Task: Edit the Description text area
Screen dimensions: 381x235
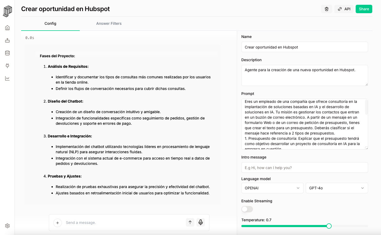Action: [304, 75]
